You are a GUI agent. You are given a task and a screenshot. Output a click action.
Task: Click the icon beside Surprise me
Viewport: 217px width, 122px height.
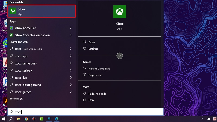click(x=84, y=75)
